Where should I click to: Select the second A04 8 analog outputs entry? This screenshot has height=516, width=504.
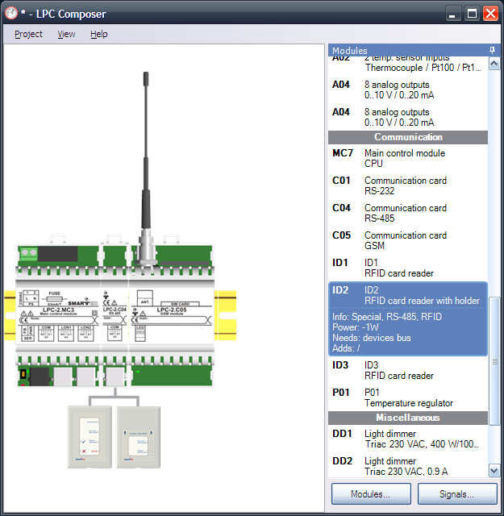[x=408, y=117]
